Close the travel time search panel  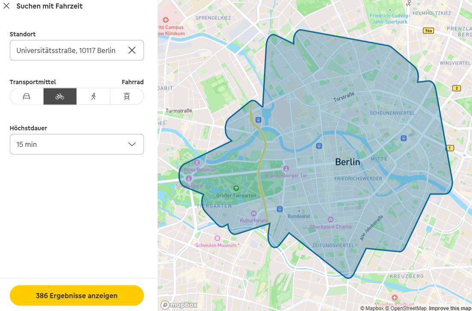(6, 6)
